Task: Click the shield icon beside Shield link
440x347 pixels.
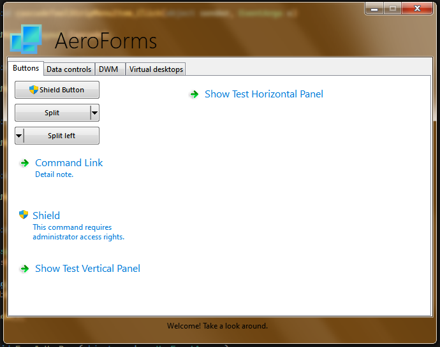Action: (24, 215)
